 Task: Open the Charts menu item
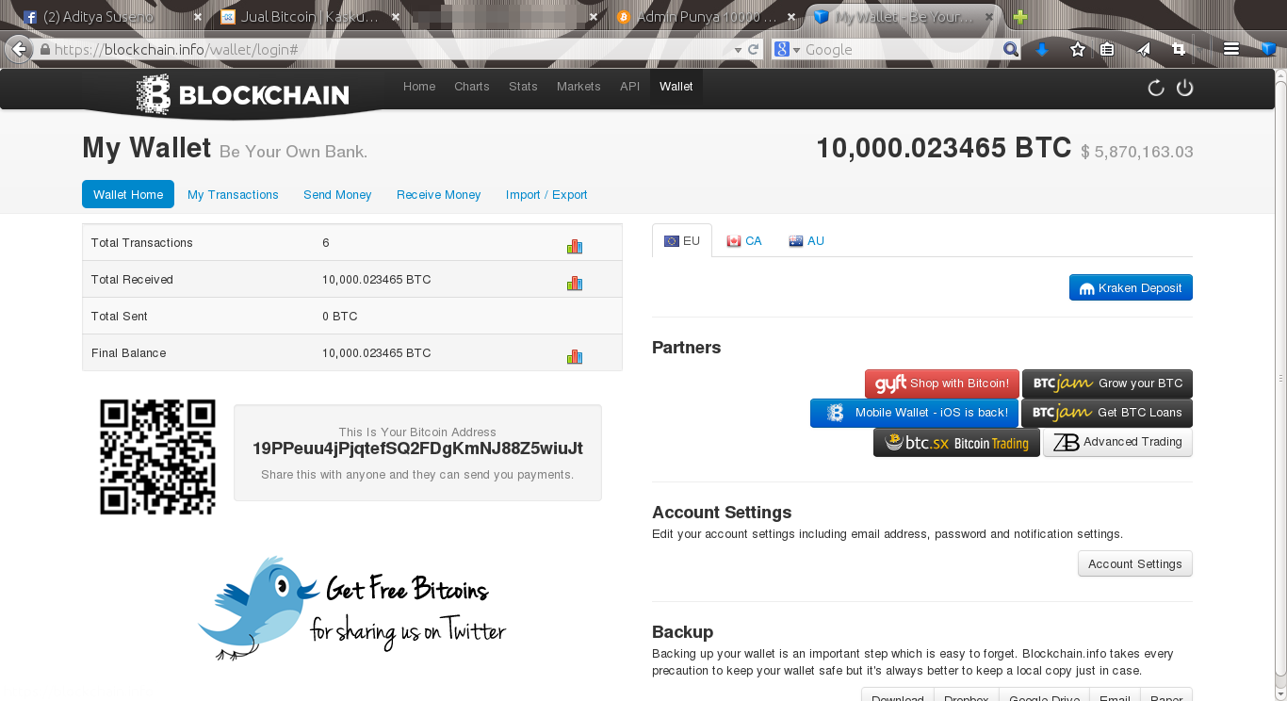pos(472,87)
